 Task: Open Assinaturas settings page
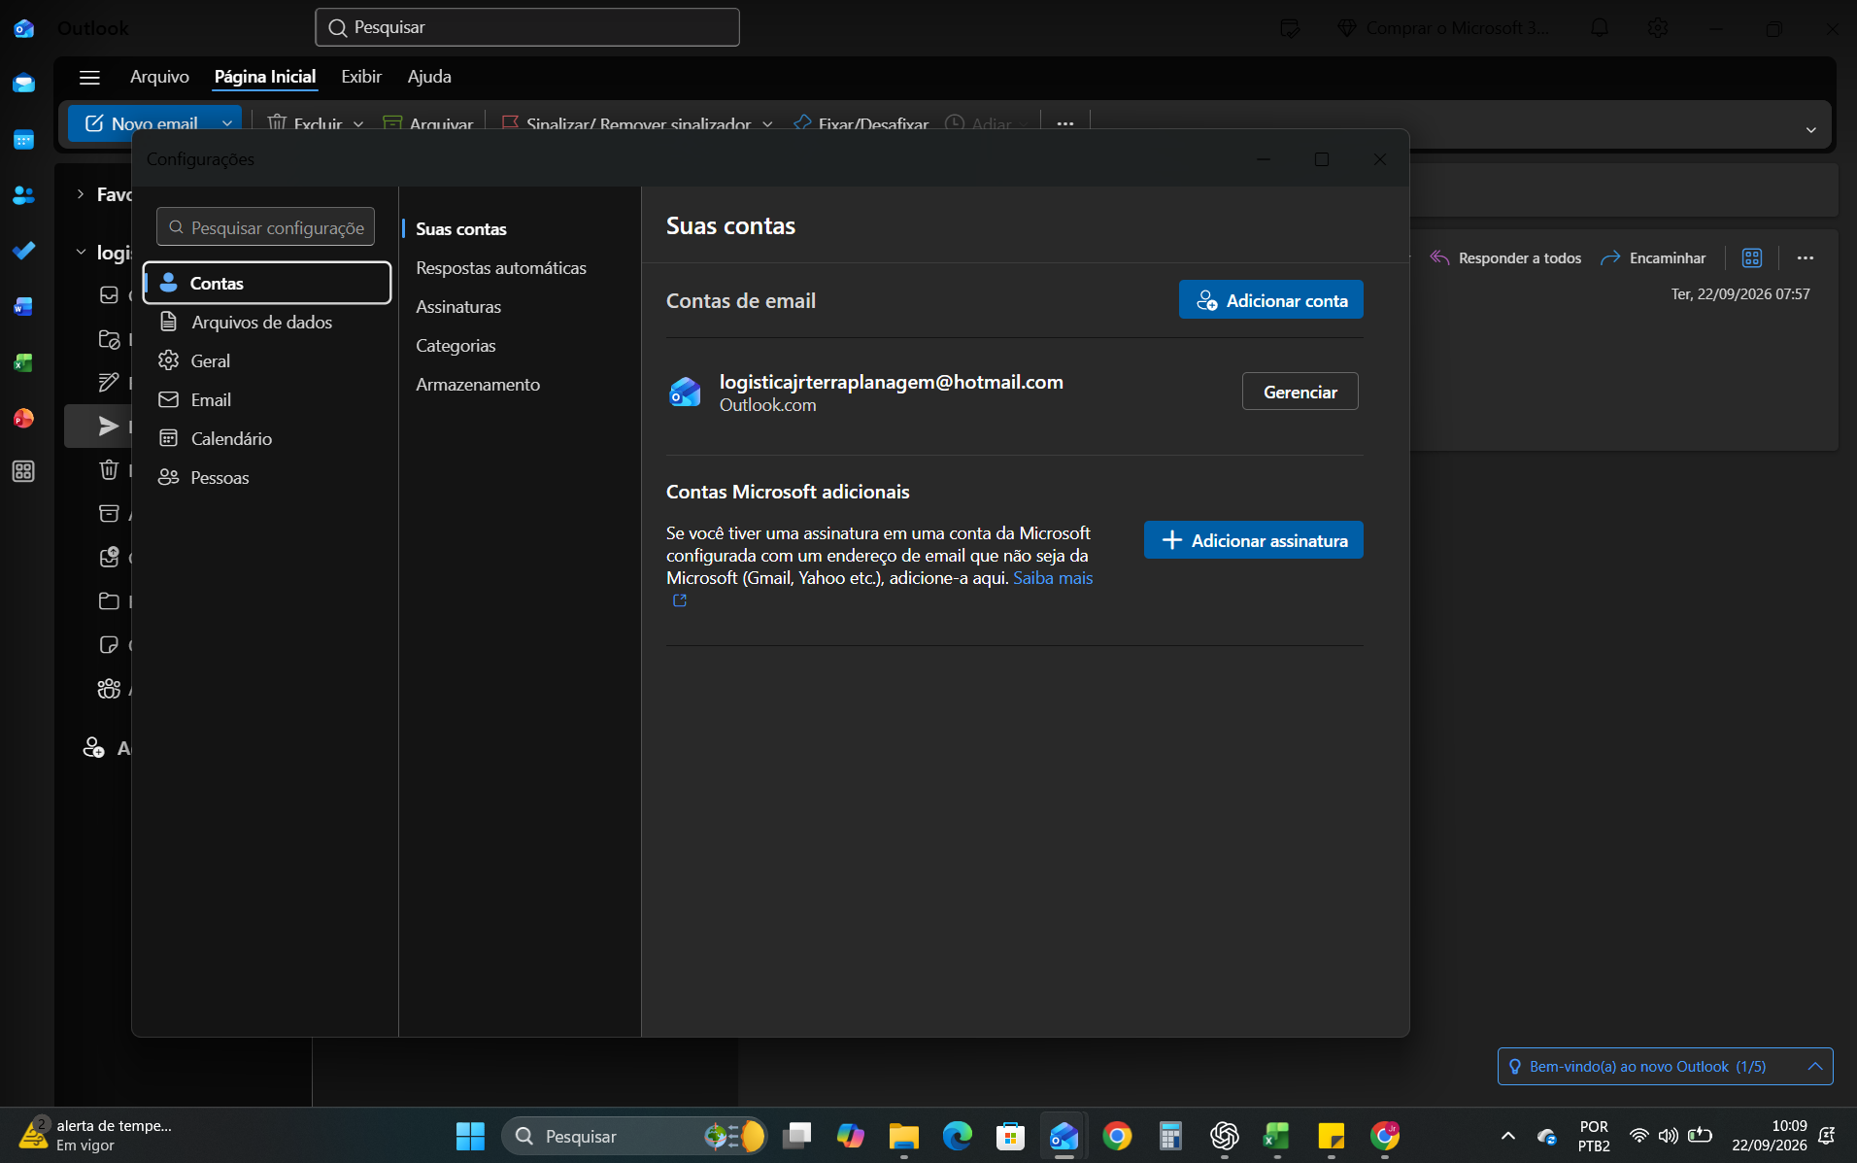coord(458,306)
